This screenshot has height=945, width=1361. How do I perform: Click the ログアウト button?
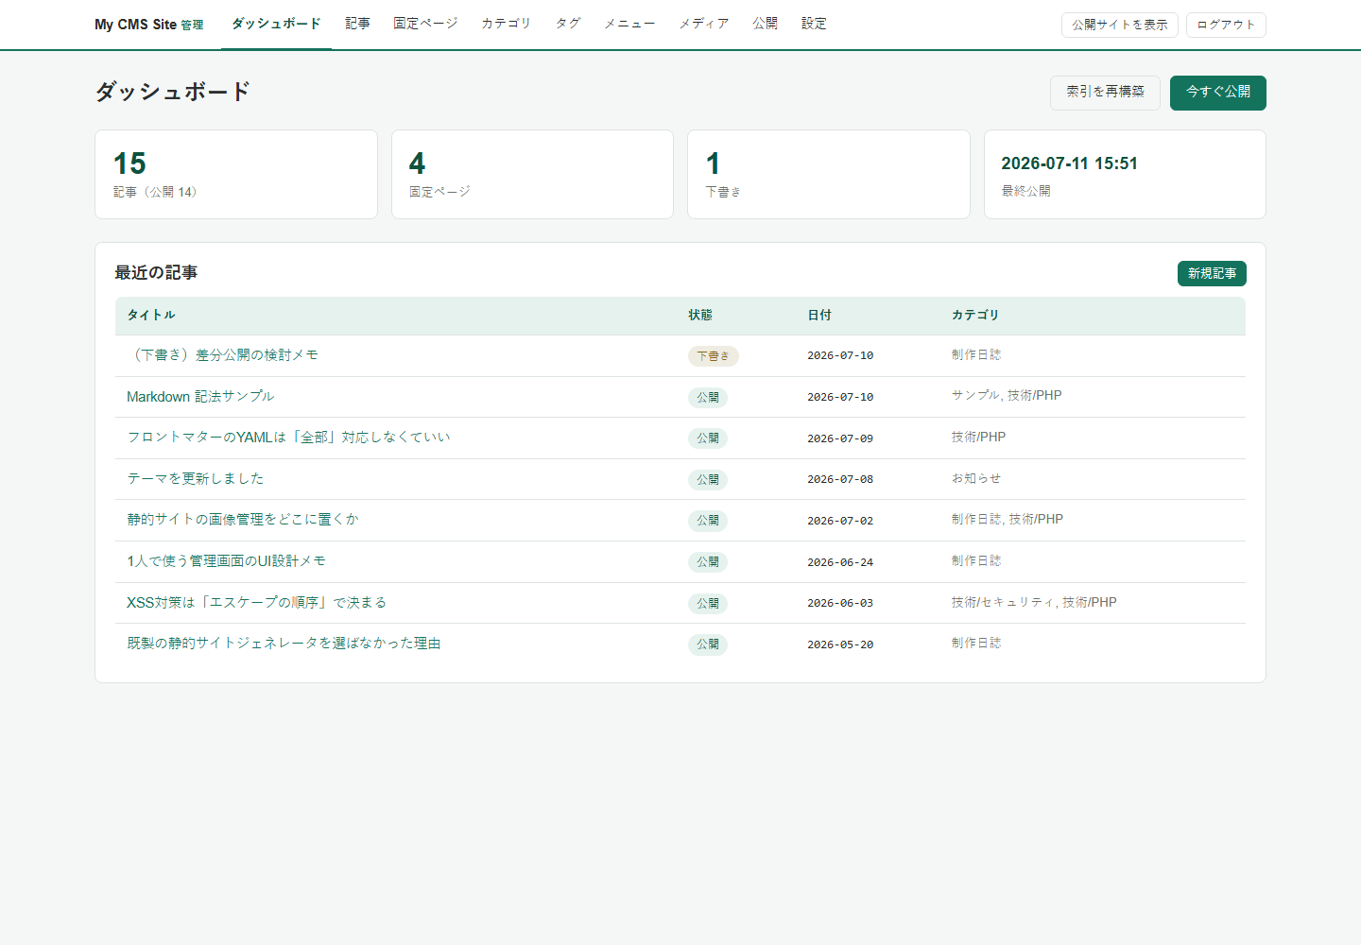click(1226, 25)
